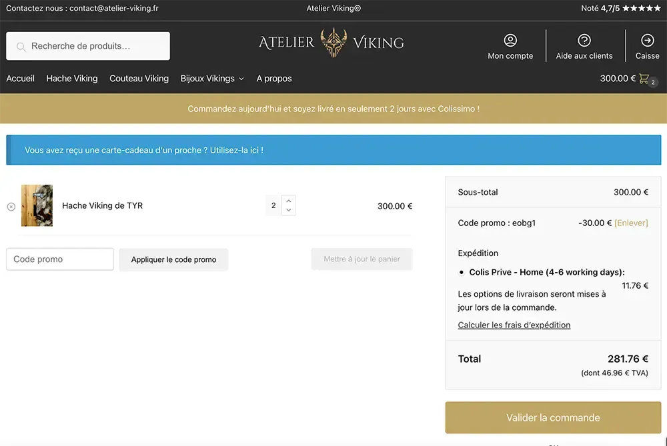Click Valider la commande button
Image resolution: width=667 pixels, height=446 pixels.
[x=553, y=417]
